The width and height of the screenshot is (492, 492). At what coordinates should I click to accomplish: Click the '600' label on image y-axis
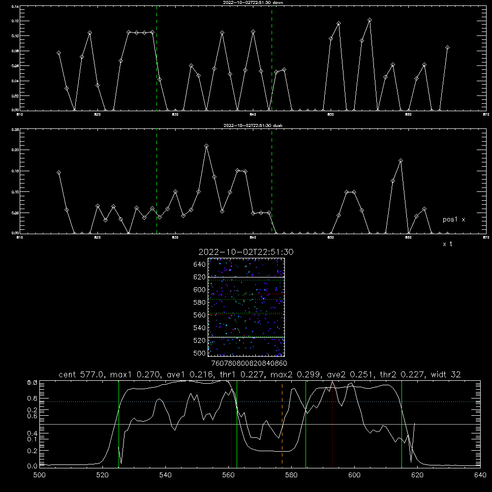tap(200, 290)
